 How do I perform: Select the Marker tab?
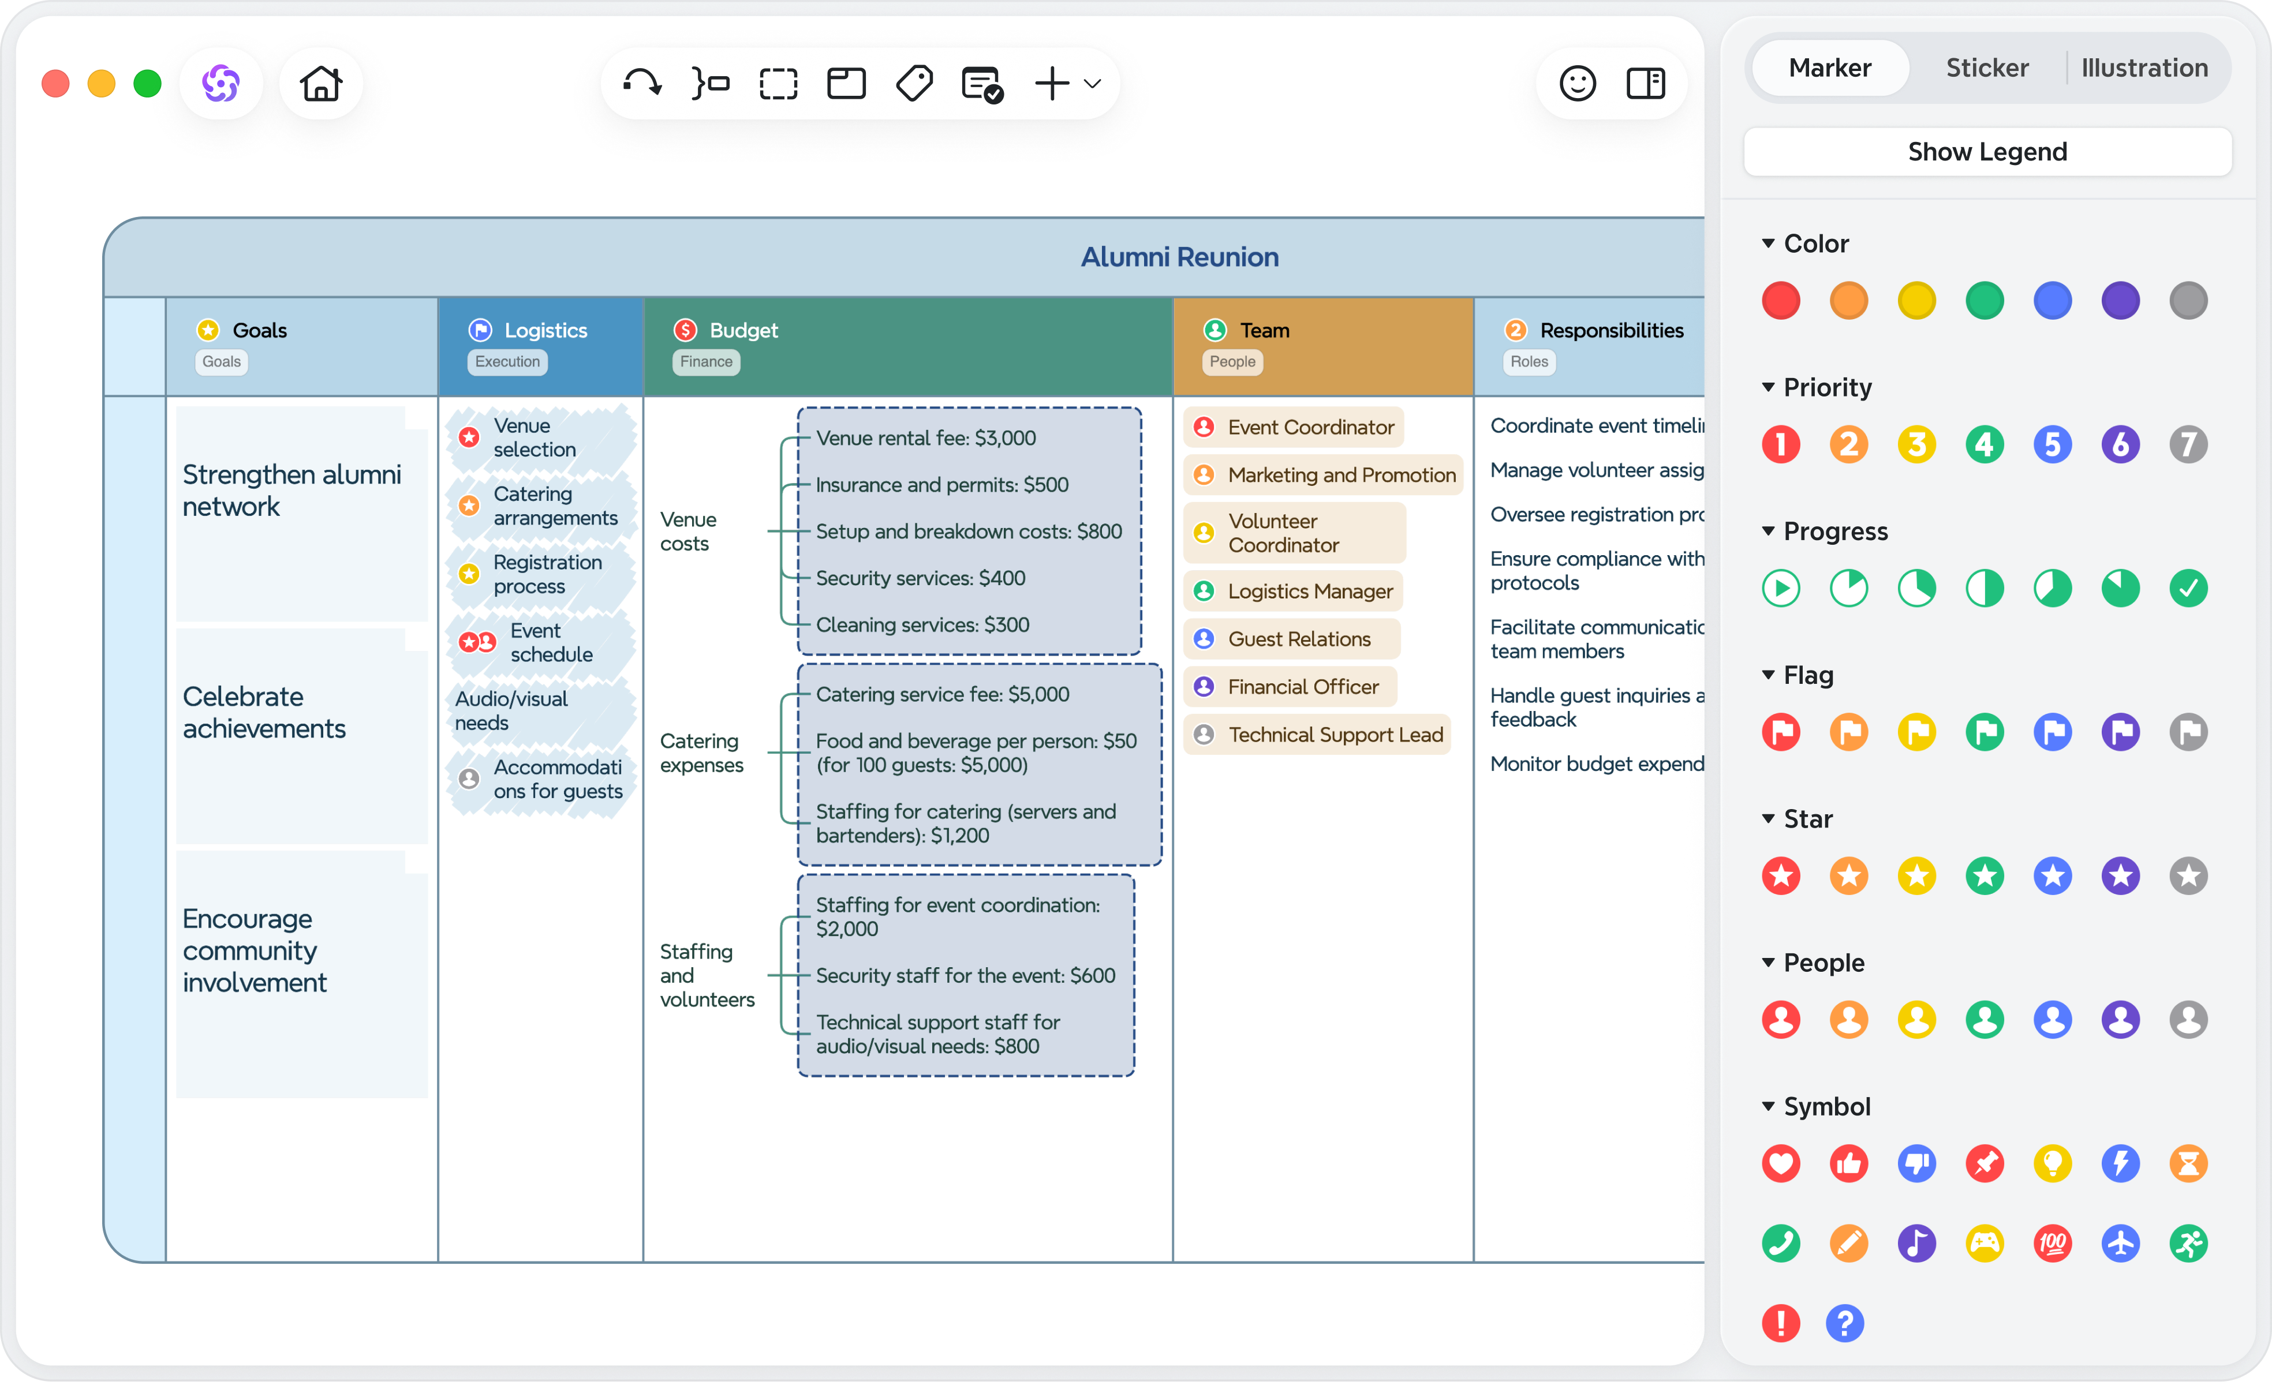pyautogui.click(x=1830, y=68)
